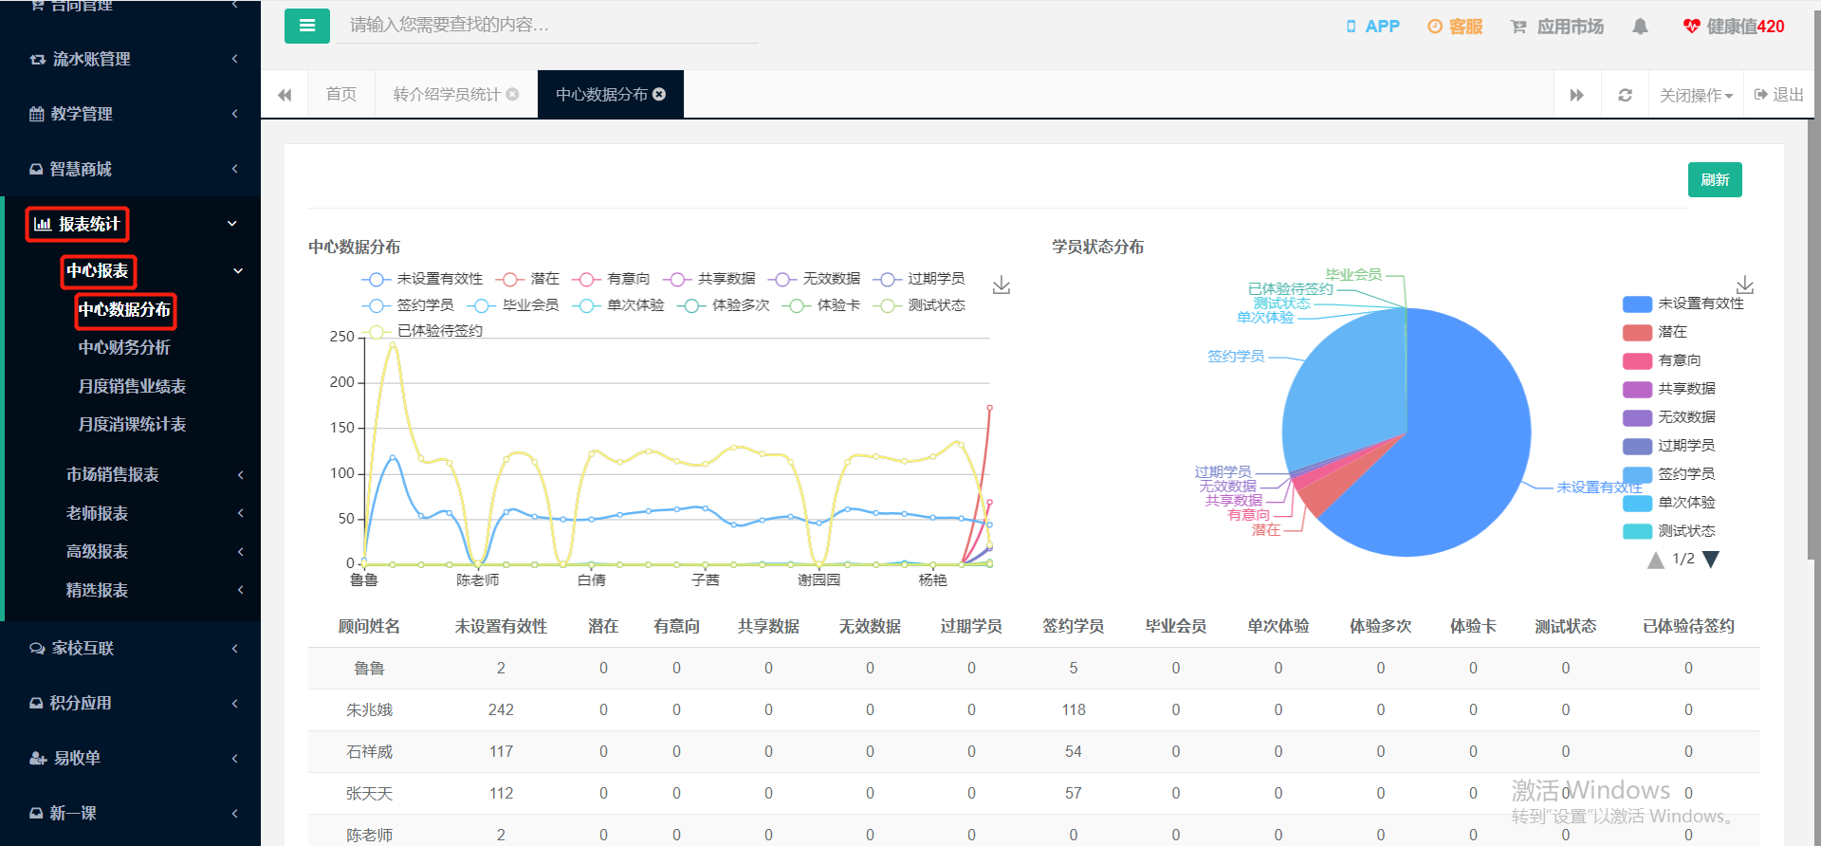Select 中心数据分布 sidebar item

click(125, 310)
